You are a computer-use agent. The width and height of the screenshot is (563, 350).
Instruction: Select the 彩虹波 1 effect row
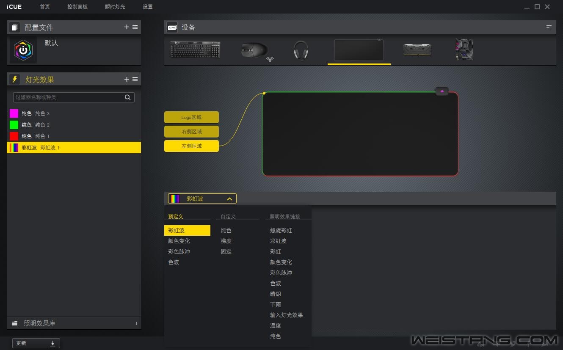(x=74, y=148)
